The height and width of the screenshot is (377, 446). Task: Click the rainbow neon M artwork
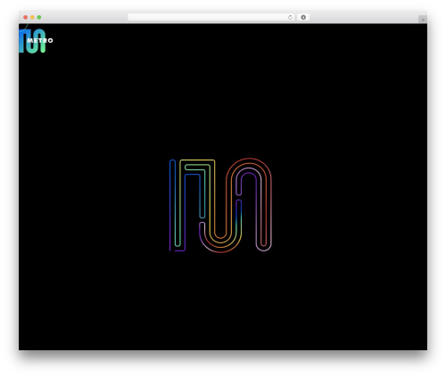point(220,205)
